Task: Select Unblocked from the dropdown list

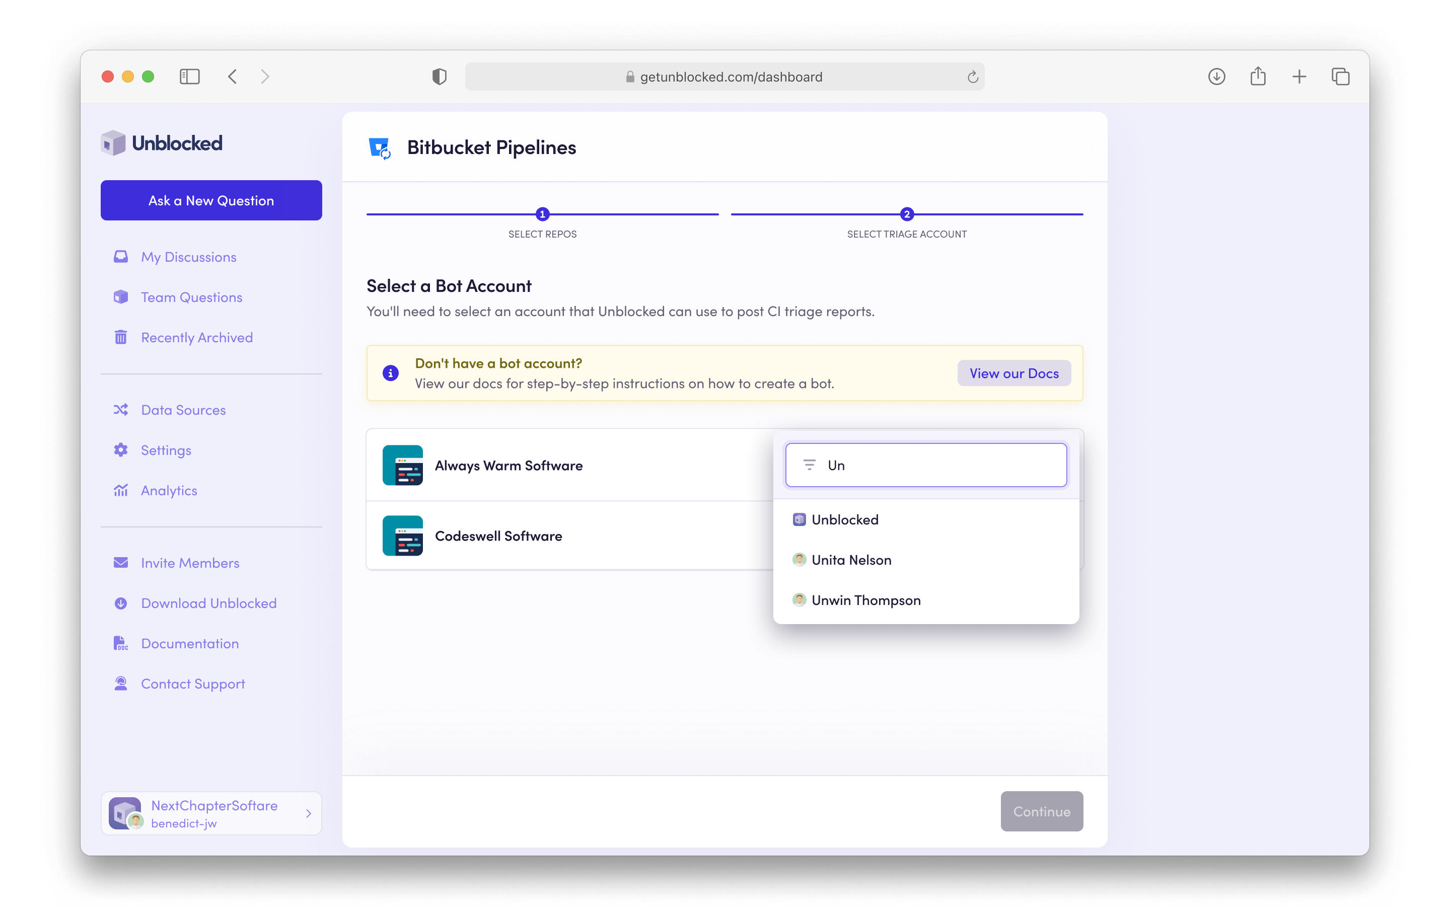Action: click(x=926, y=519)
